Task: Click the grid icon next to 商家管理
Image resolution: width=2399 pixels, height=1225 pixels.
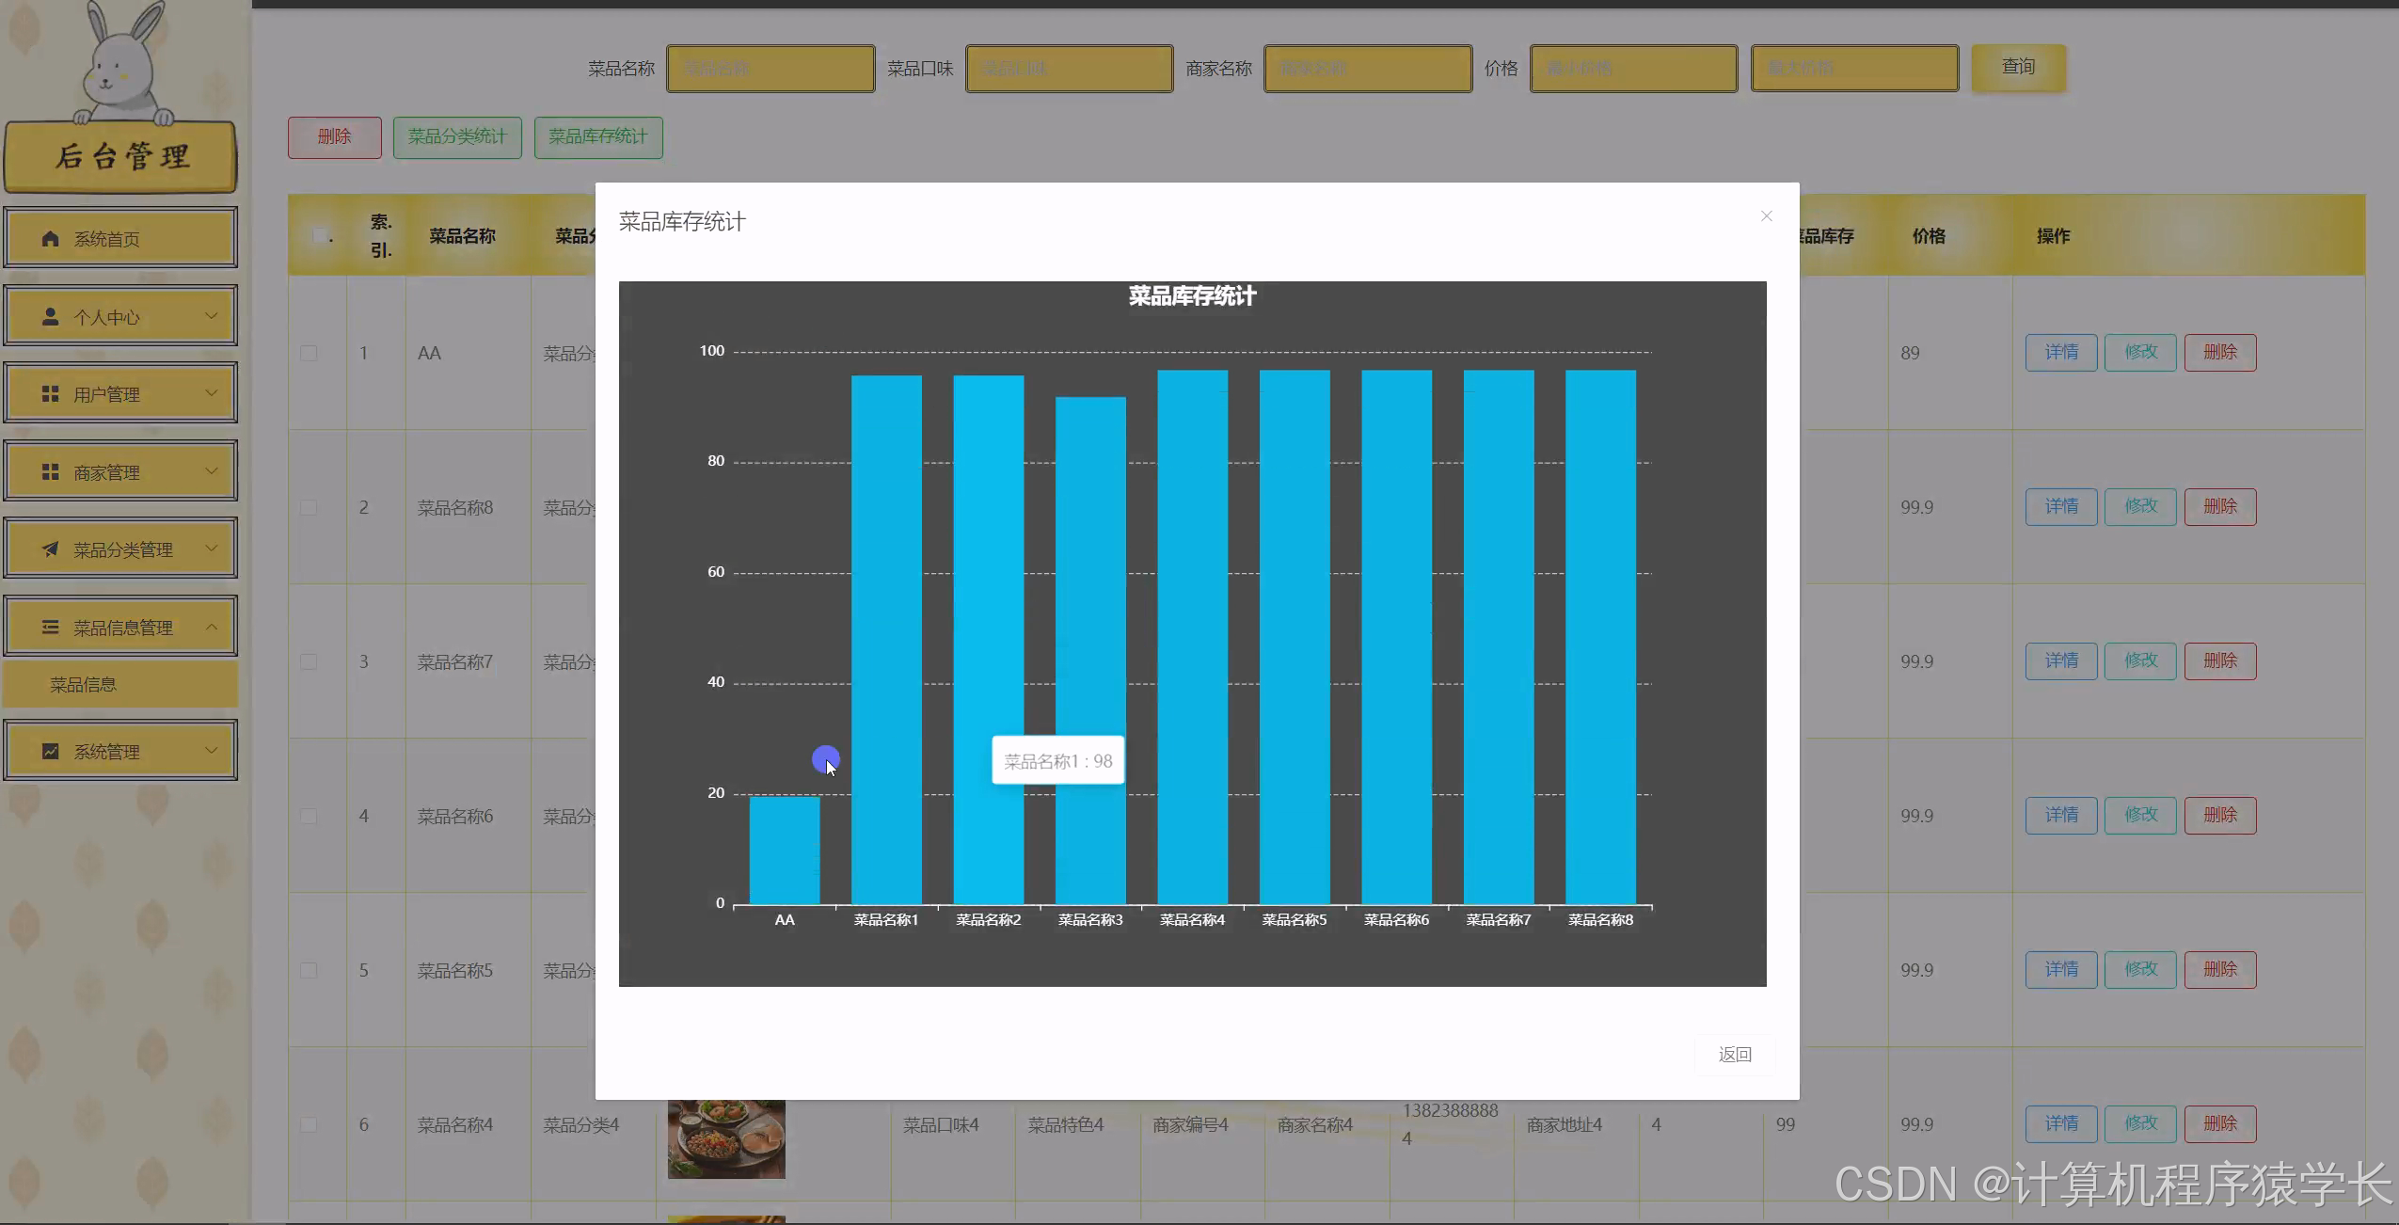Action: pos(51,472)
